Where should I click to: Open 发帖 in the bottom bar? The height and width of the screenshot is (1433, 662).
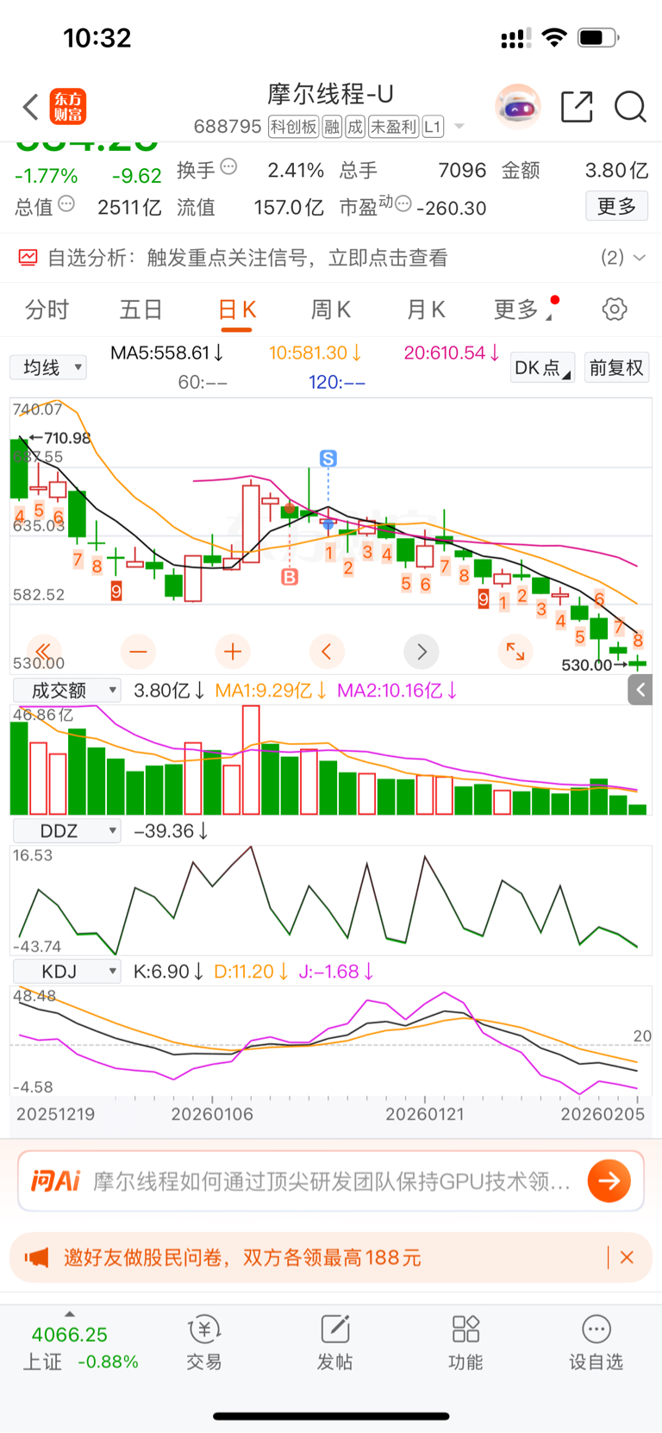pyautogui.click(x=334, y=1344)
